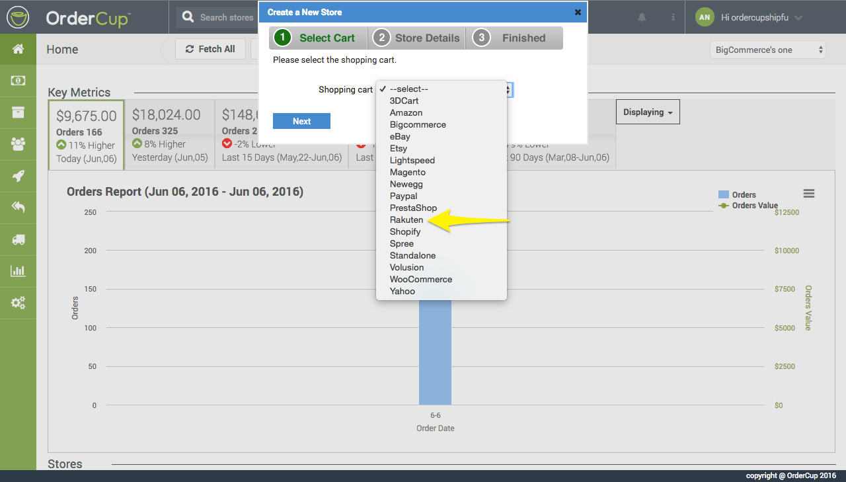Select Lightspeed from the cart list

coord(442,160)
